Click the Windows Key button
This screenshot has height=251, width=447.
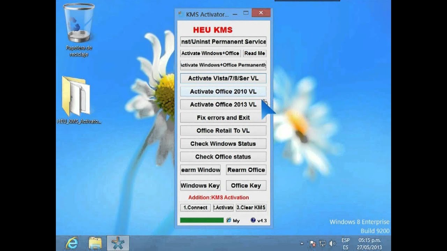(x=200, y=185)
